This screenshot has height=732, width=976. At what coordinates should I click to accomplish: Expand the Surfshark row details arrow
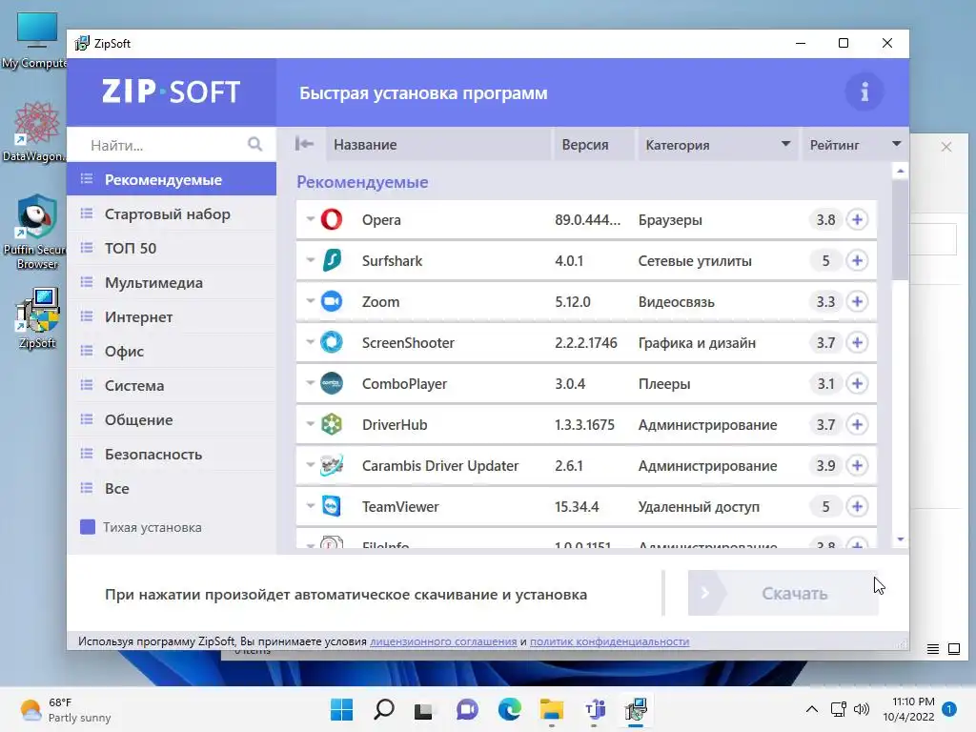[310, 260]
